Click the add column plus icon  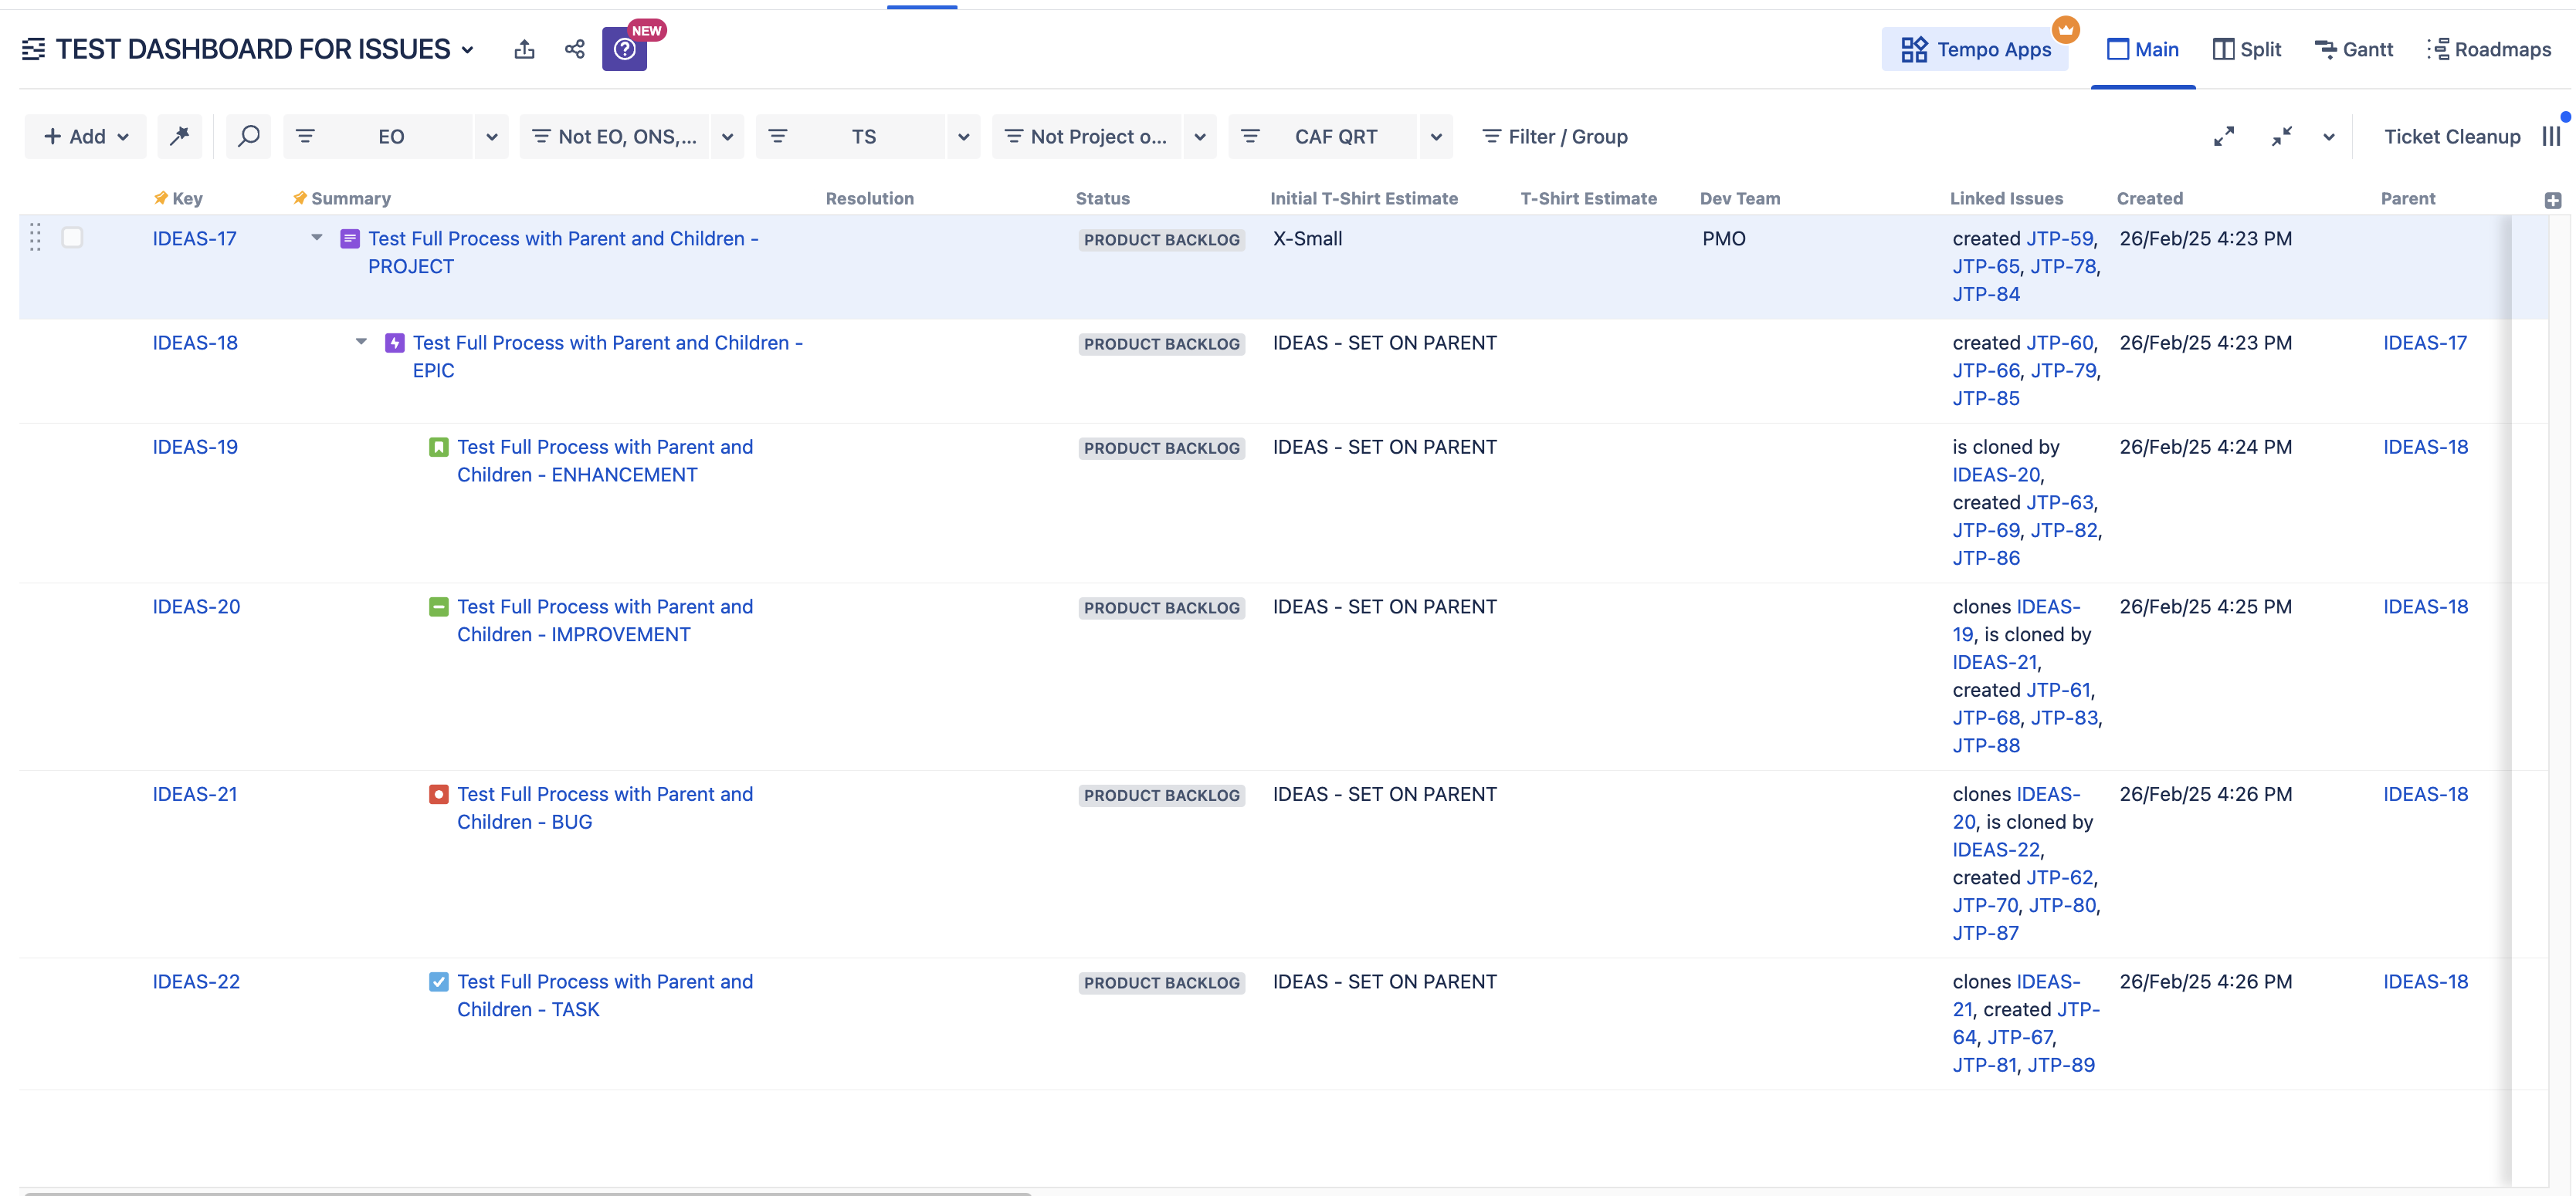[x=2553, y=200]
